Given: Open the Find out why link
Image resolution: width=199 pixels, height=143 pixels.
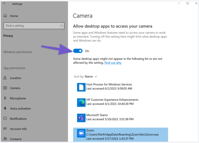Looking at the screenshot, I should pyautogui.click(x=113, y=63).
